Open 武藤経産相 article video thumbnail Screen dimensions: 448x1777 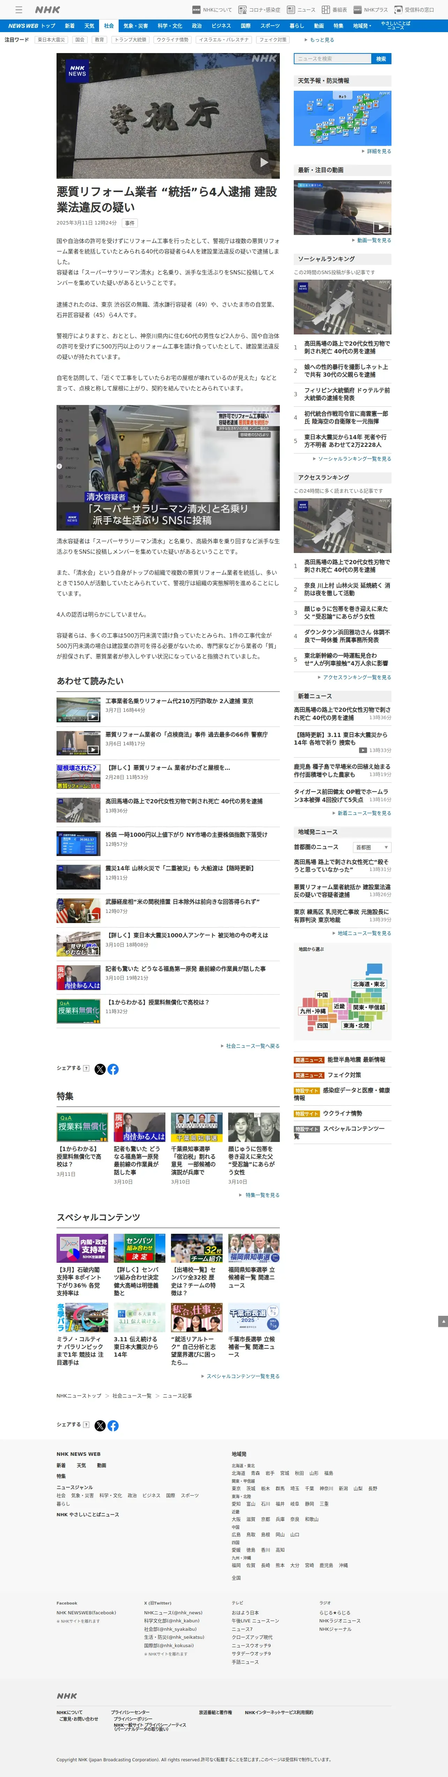click(x=79, y=910)
